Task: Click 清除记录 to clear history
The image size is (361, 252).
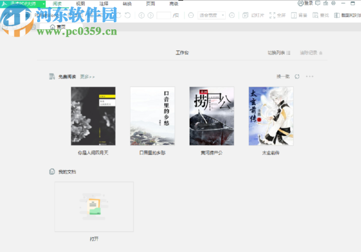Action: tap(311, 53)
